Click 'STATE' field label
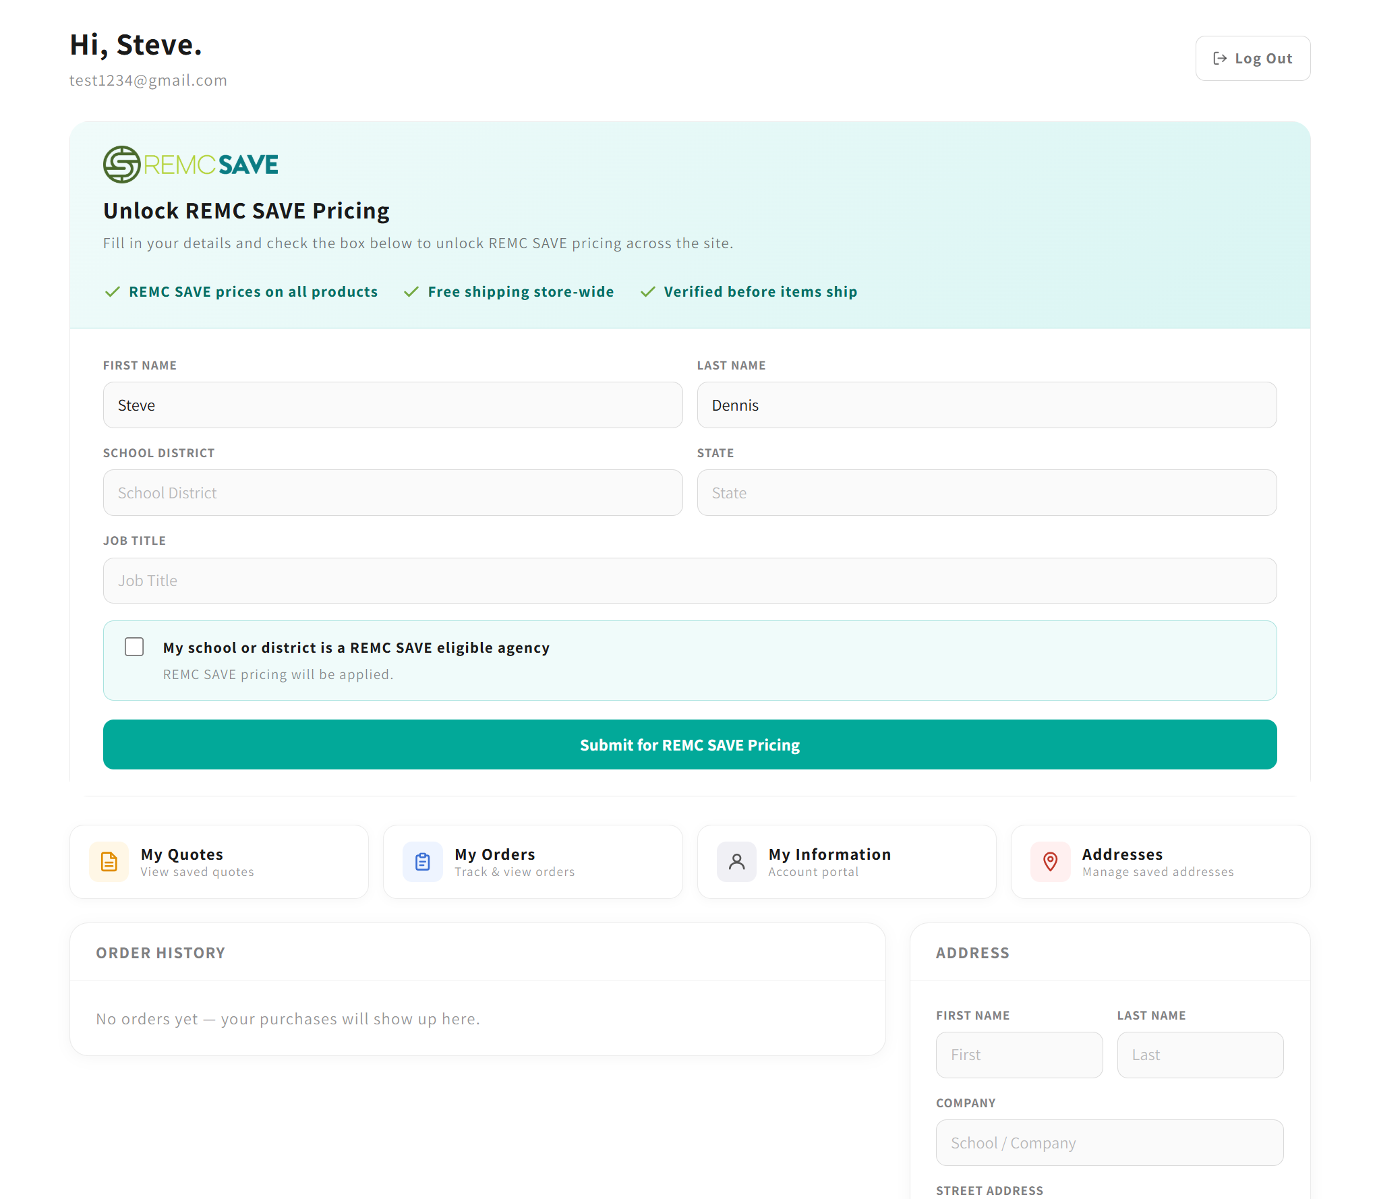Screen dimensions: 1375x1199 pos(715,453)
